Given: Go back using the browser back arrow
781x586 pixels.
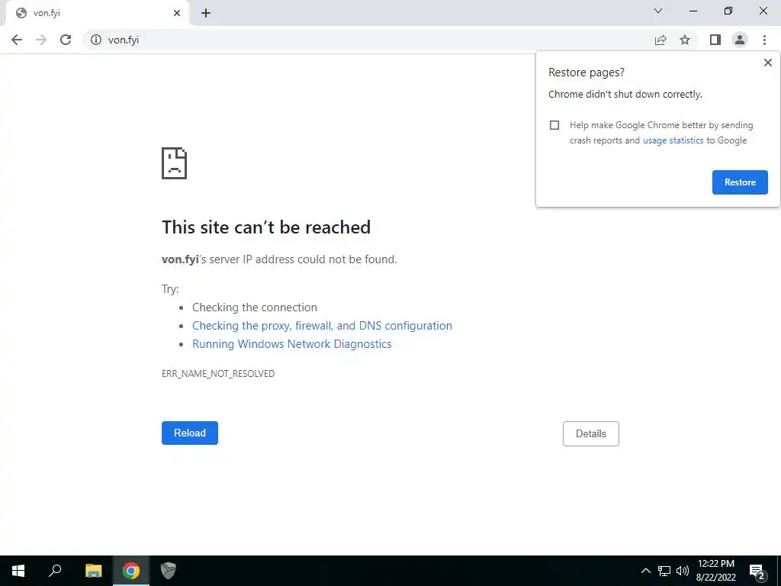Looking at the screenshot, I should (x=17, y=40).
